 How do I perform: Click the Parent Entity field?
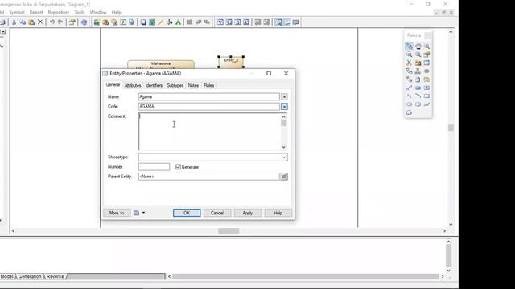coord(209,177)
